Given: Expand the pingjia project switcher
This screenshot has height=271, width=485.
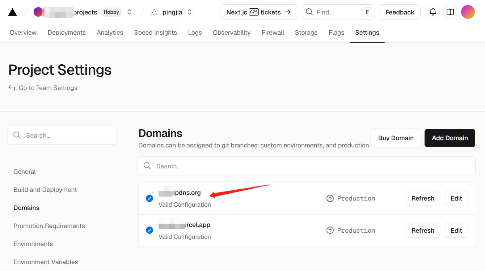Looking at the screenshot, I should [190, 12].
